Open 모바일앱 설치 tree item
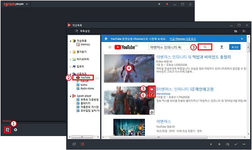The width and height of the screenshot is (252, 150). coord(90,110)
